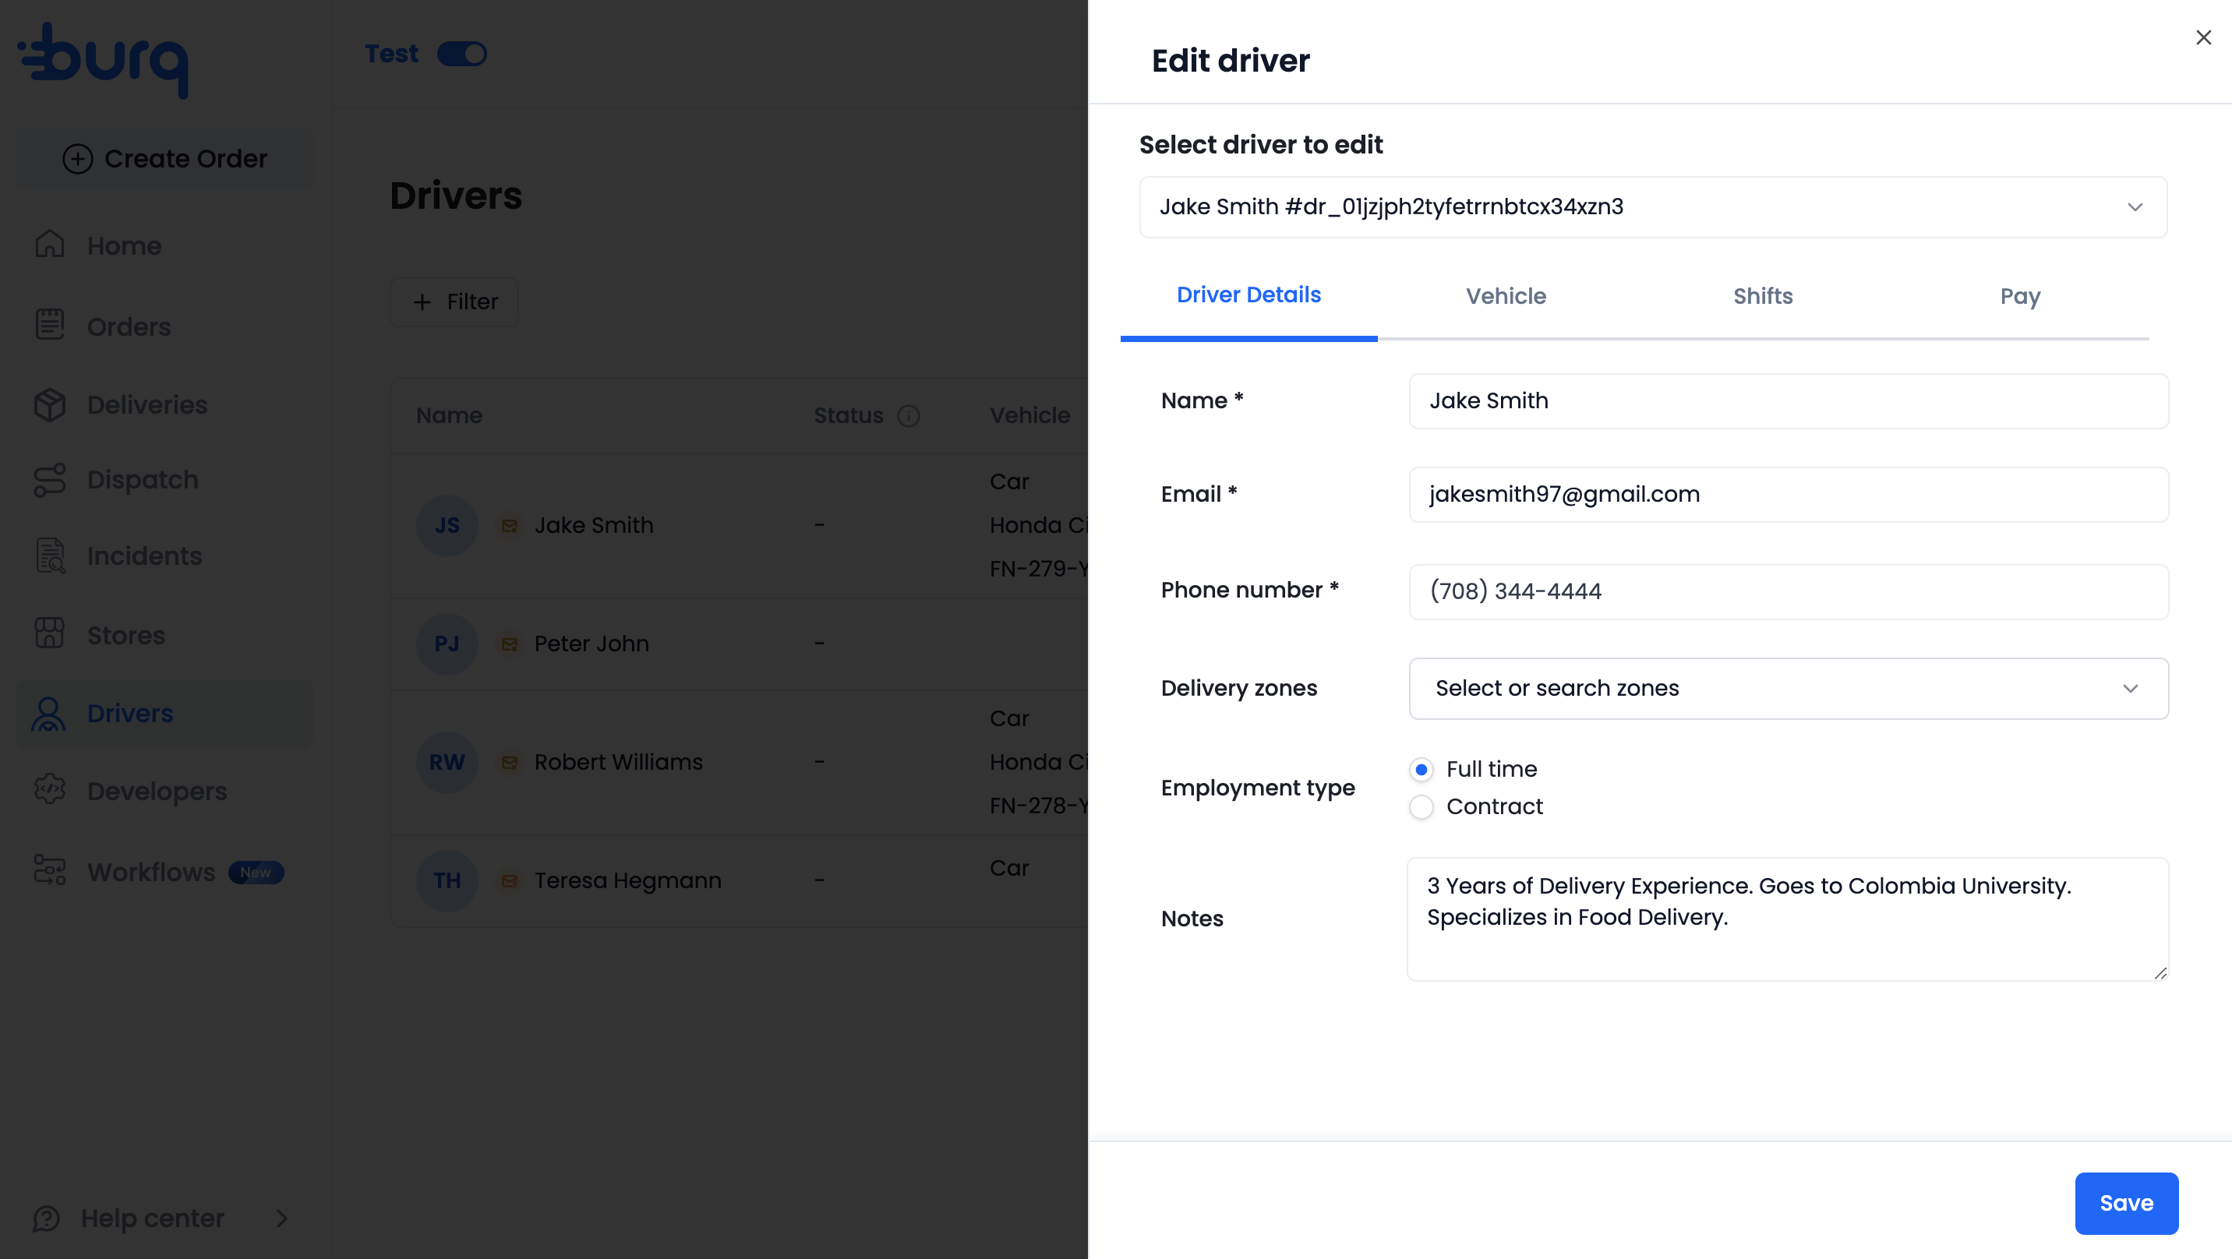
Task: Click the Dispatch route icon
Action: (49, 479)
